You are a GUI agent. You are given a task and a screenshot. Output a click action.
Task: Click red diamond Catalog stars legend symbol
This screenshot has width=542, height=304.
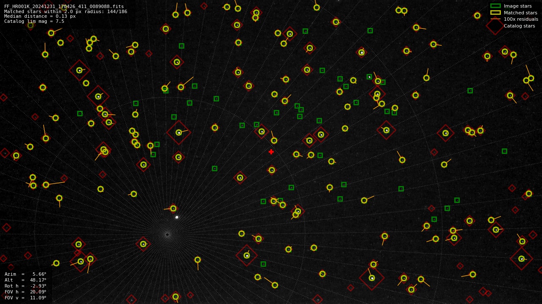pyautogui.click(x=495, y=26)
